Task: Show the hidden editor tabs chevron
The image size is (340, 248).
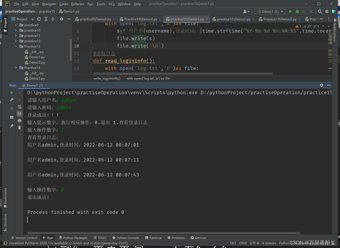Action: tap(321, 19)
